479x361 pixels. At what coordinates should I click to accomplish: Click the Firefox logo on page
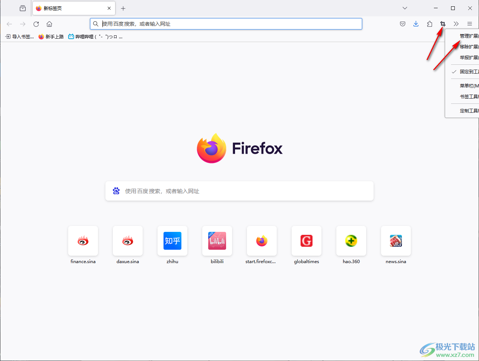239,148
